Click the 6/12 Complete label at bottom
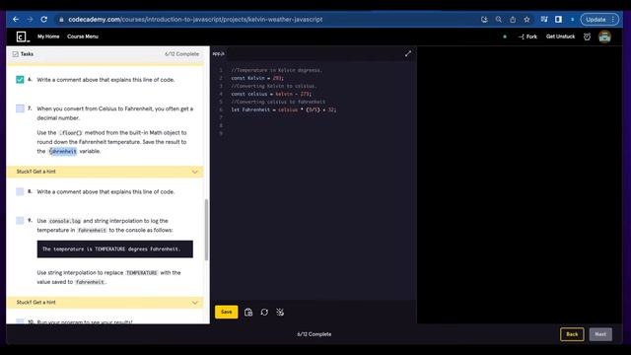 click(x=315, y=334)
